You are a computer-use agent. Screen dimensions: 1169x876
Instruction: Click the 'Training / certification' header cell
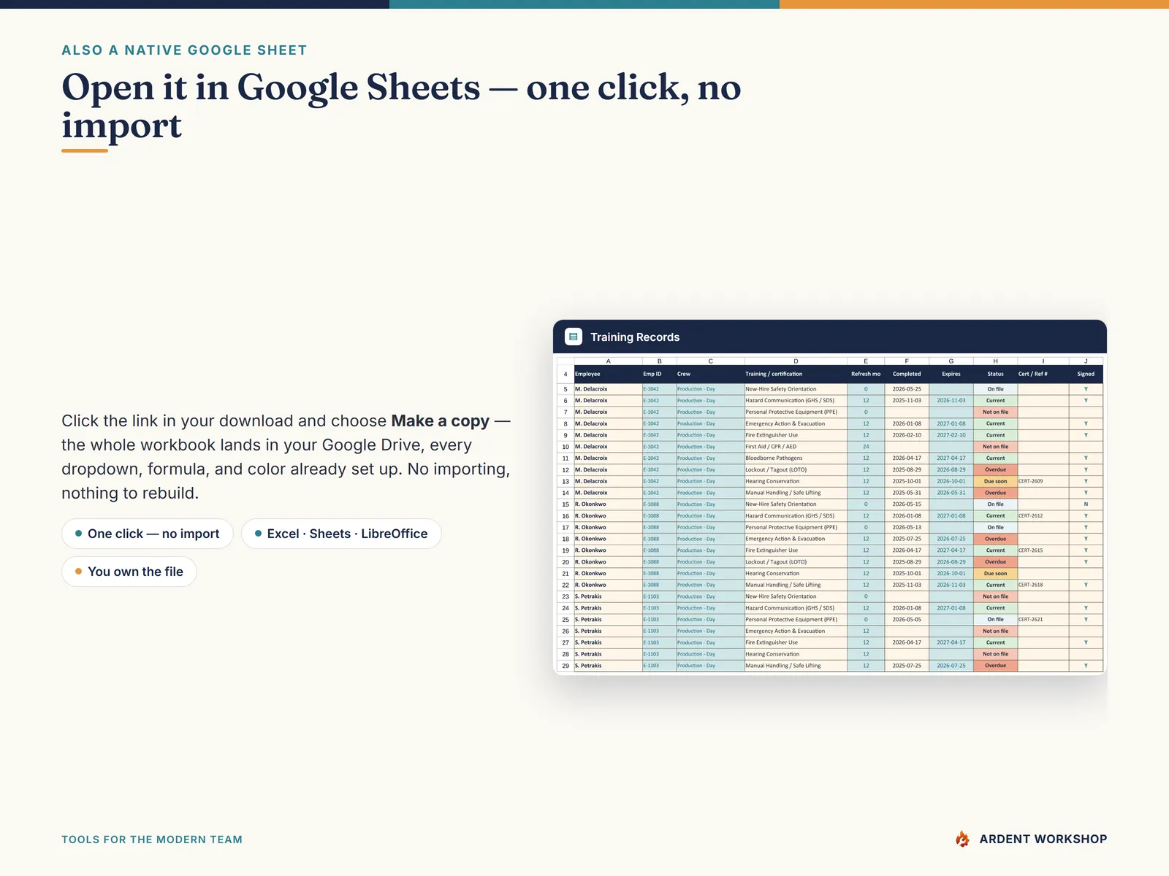(x=796, y=374)
